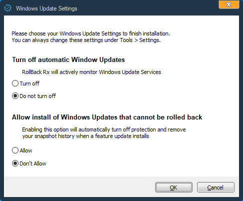Click the "Don't Allow" label text
Viewport: 243px width, 201px height.
33,163
